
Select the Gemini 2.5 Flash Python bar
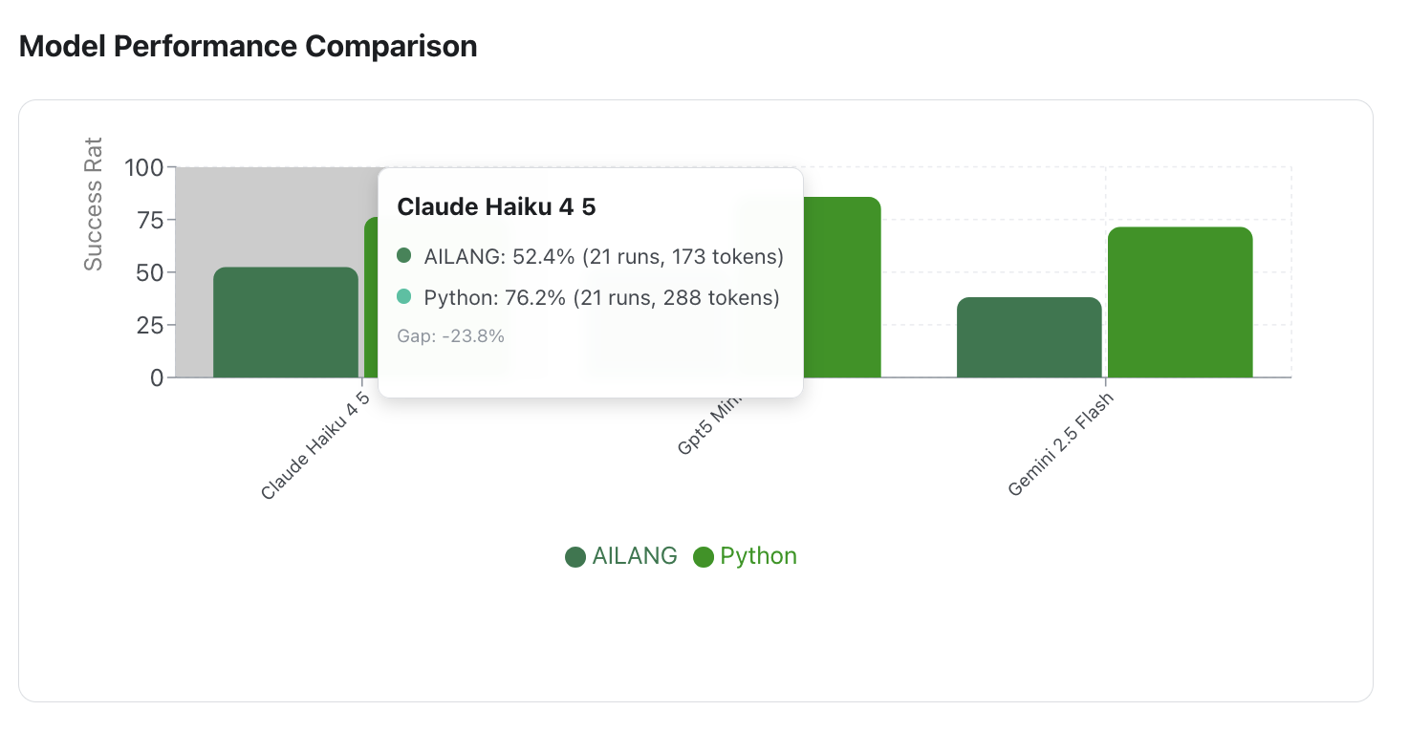click(x=1180, y=303)
